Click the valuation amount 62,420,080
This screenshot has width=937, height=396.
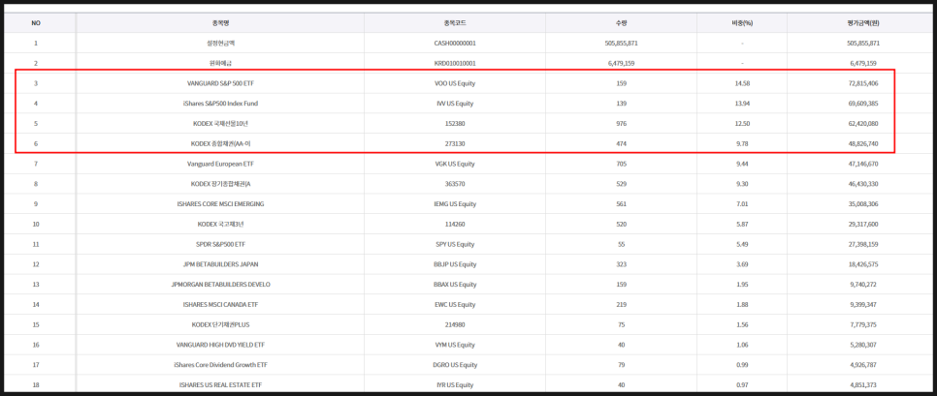click(x=861, y=124)
